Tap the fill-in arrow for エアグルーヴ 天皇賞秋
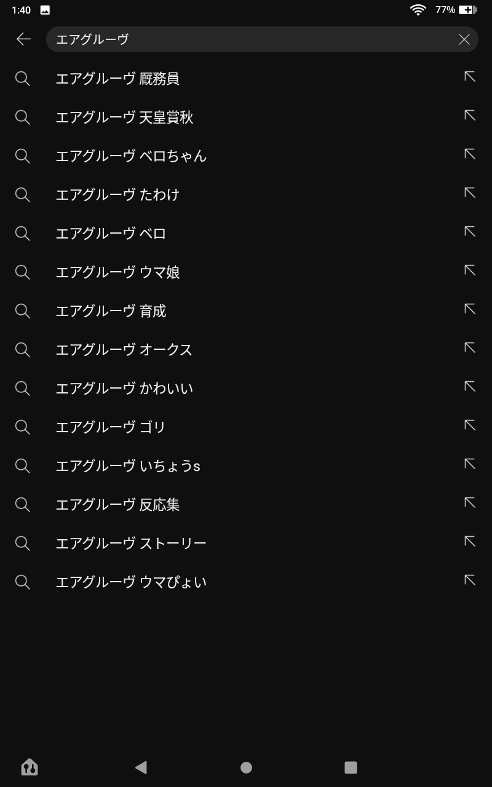The height and width of the screenshot is (787, 492). pyautogui.click(x=470, y=116)
